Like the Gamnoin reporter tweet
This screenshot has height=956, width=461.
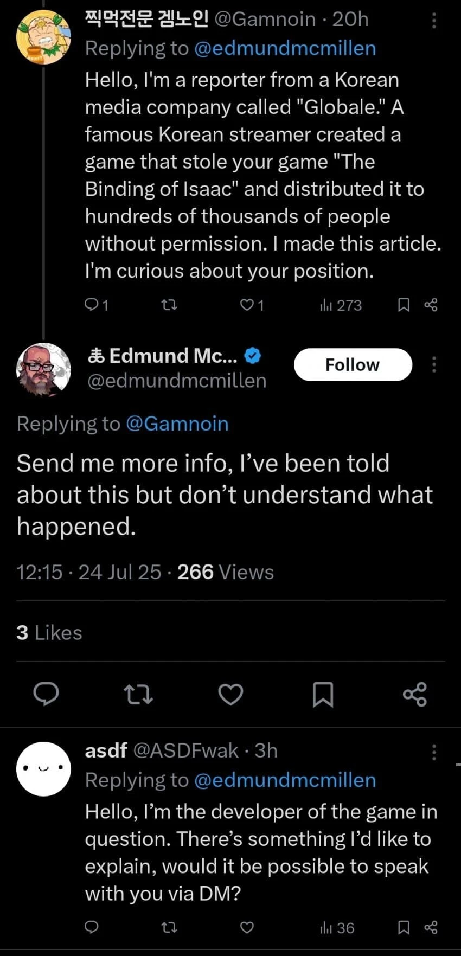pos(252,305)
